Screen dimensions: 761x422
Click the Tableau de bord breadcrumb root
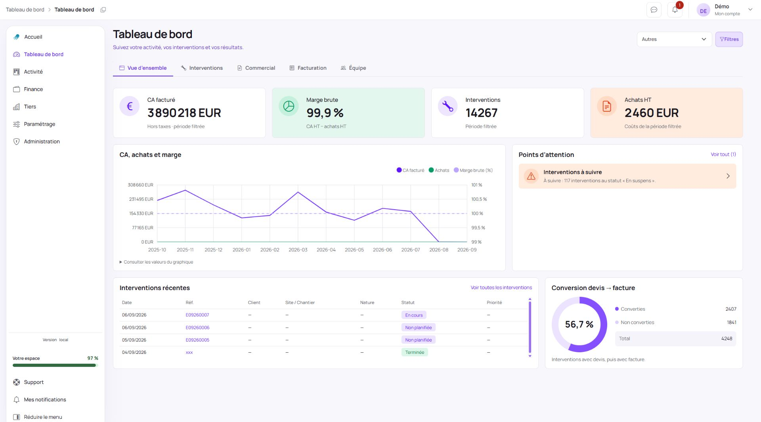click(25, 10)
